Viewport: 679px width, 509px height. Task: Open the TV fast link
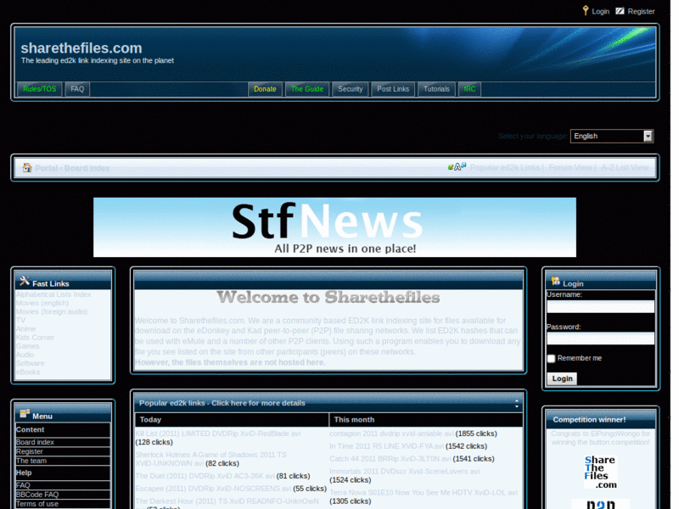pos(20,321)
